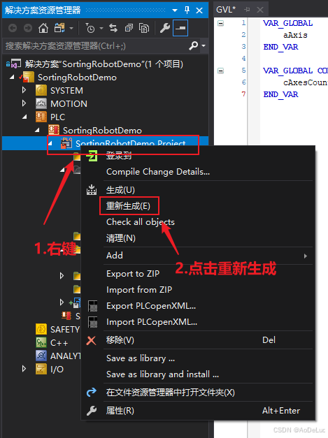Select the I/O tree item
328x438 pixels.
click(x=57, y=370)
